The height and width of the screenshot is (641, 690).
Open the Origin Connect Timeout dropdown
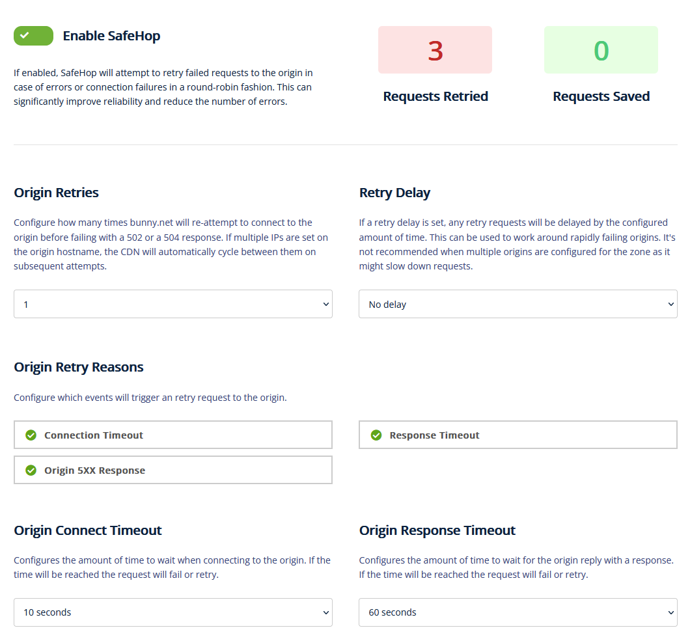[172, 612]
